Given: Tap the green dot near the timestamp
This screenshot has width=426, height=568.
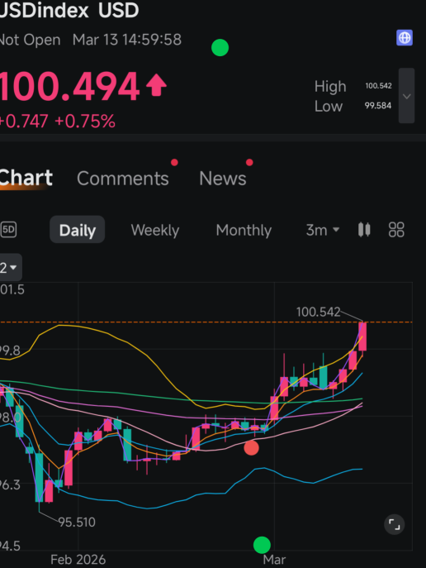Looking at the screenshot, I should (220, 47).
